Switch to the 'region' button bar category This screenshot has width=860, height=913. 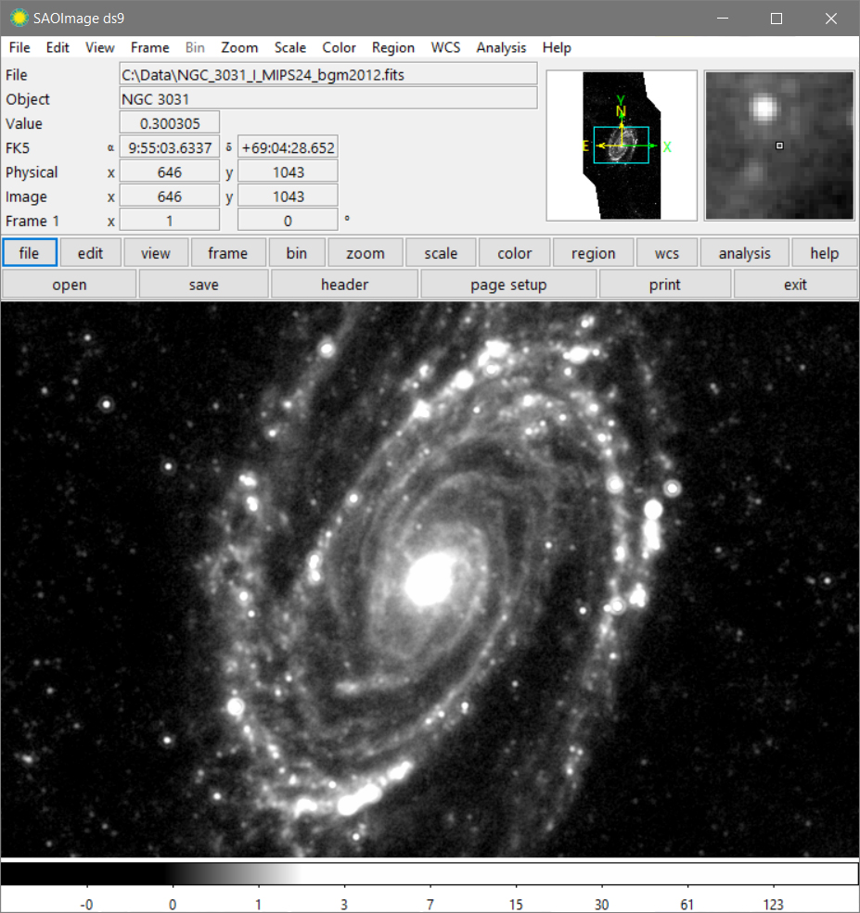[x=593, y=253]
